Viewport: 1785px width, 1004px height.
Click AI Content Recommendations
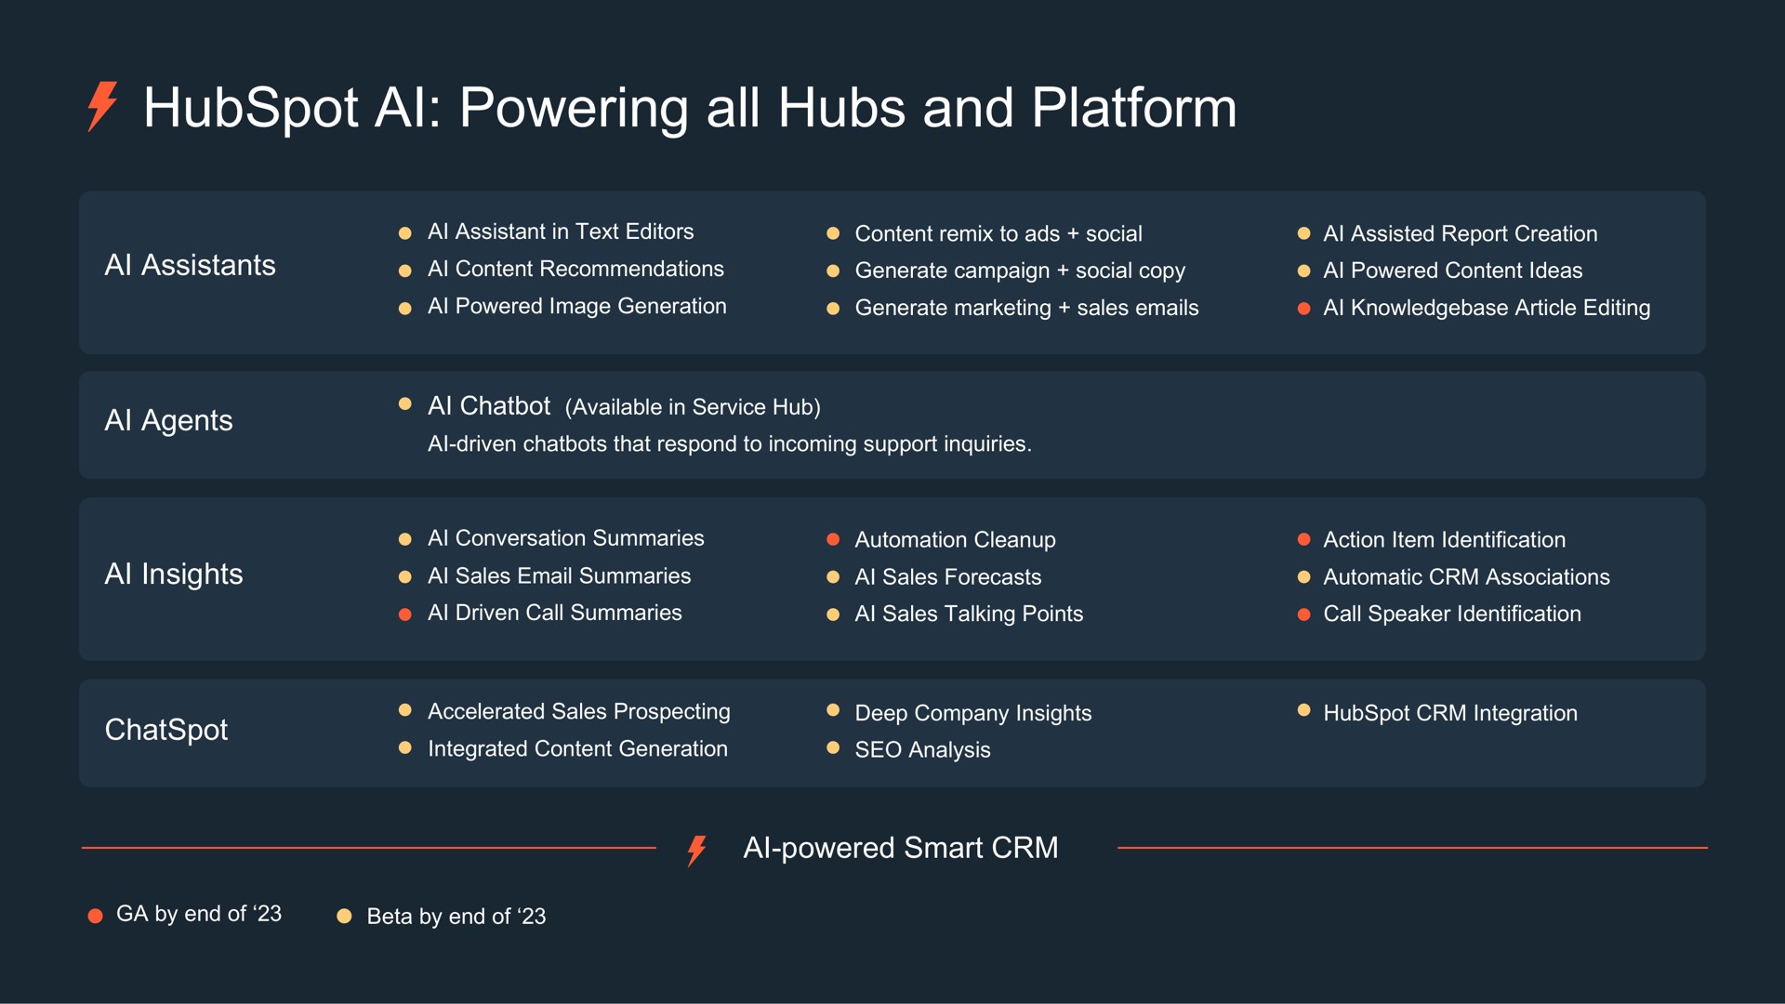click(x=575, y=269)
